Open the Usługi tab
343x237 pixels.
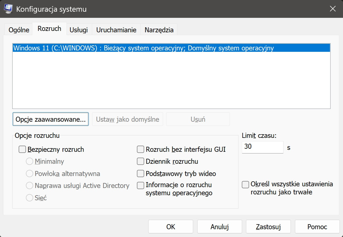coord(79,30)
